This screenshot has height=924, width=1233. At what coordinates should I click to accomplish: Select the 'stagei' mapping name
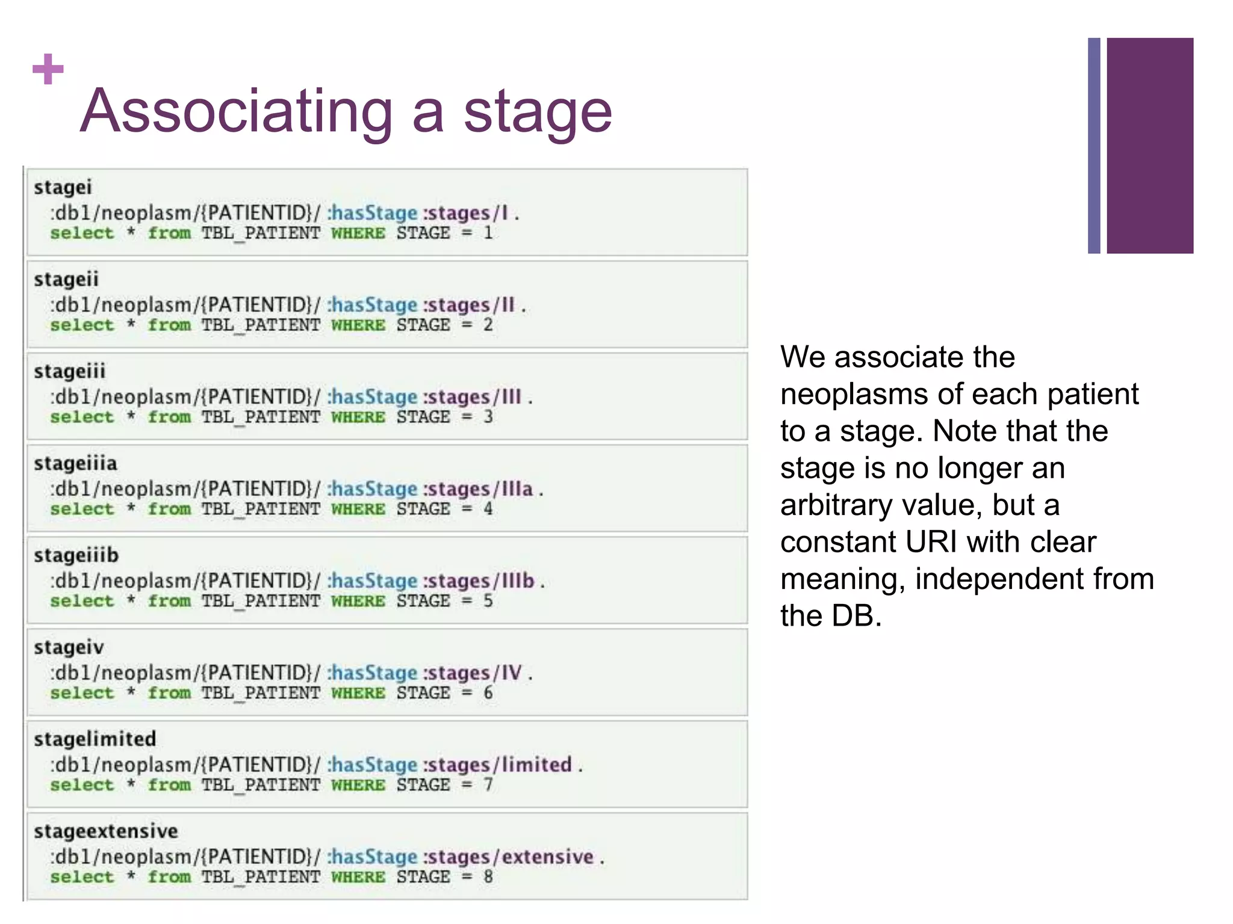[x=63, y=187]
